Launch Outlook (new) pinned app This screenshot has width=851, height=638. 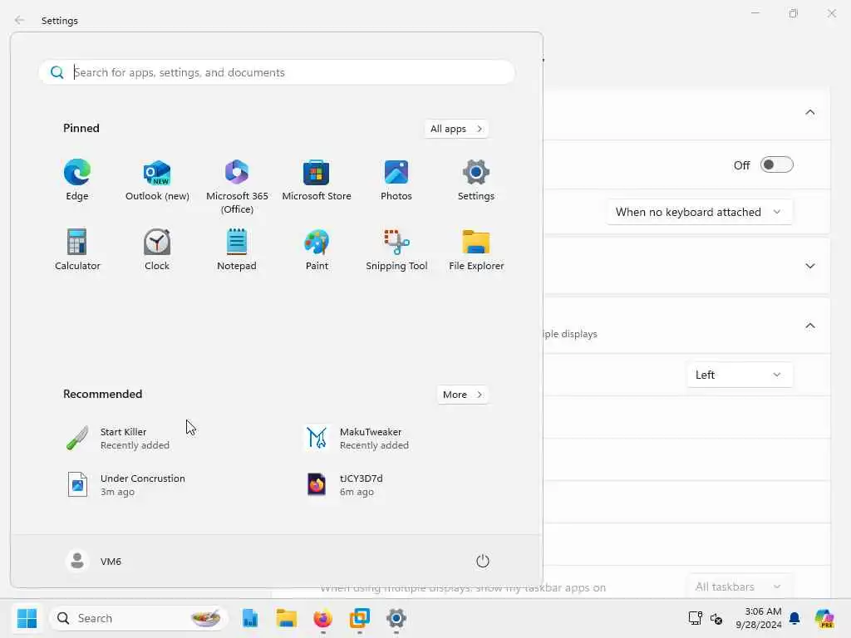coord(157,180)
